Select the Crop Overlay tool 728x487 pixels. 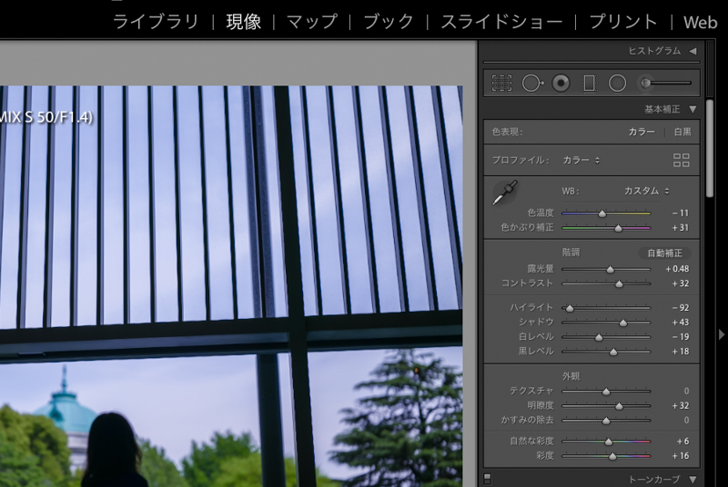pyautogui.click(x=502, y=84)
